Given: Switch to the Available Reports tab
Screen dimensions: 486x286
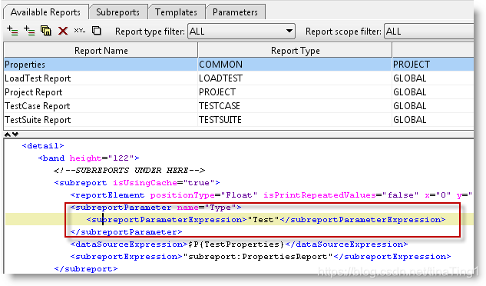Looking at the screenshot, I should [x=45, y=12].
